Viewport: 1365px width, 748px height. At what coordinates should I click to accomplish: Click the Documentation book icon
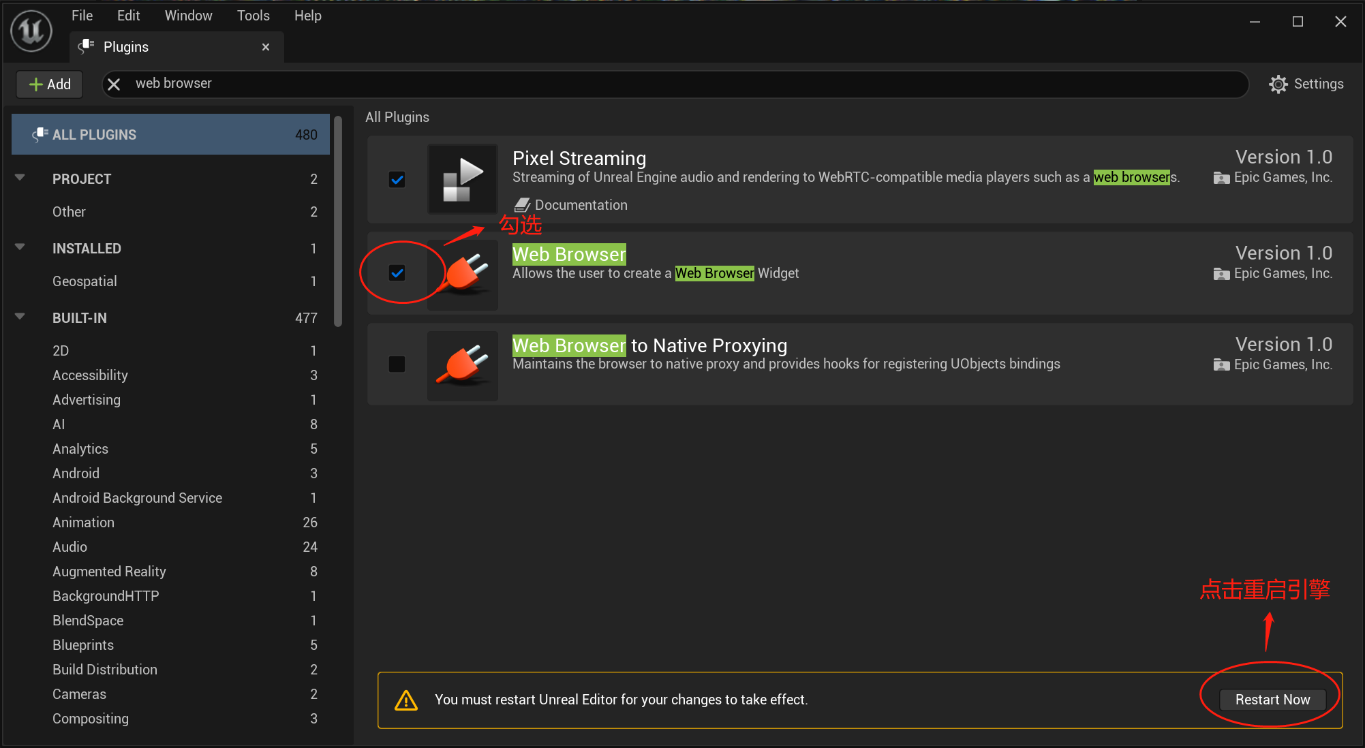point(522,205)
